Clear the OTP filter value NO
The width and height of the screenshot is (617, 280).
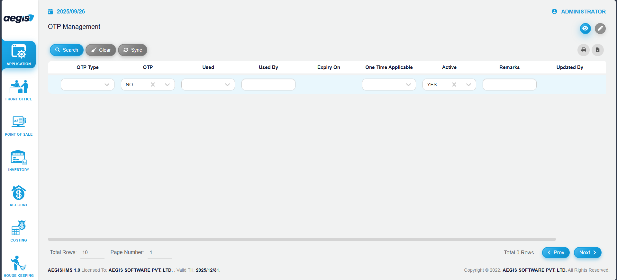point(153,85)
